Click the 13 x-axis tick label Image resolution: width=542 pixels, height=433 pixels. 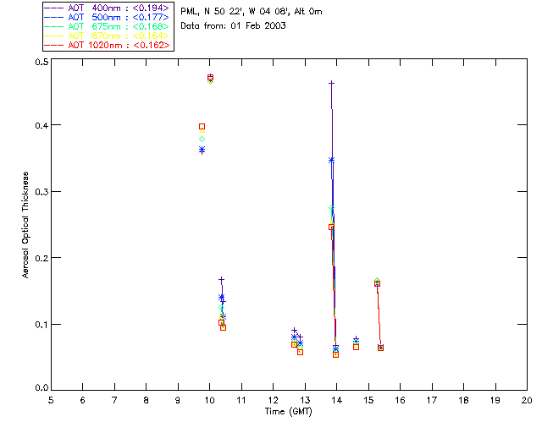click(x=305, y=400)
